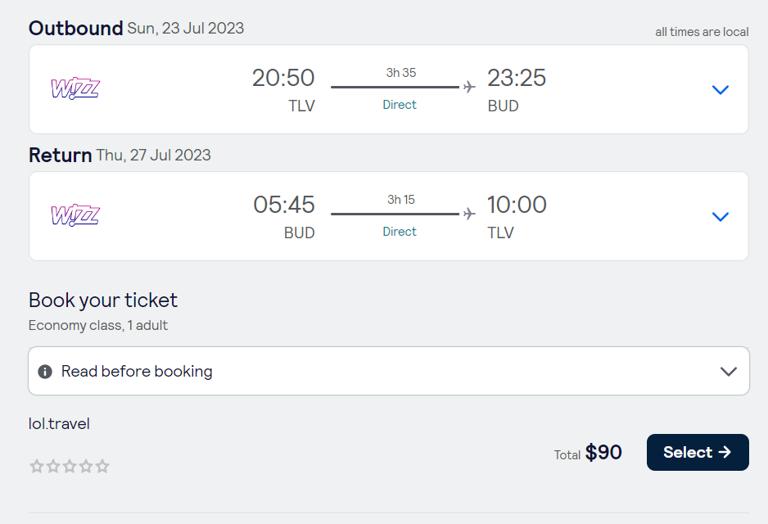768x524 pixels.
Task: Click the Wizz Air logo on return flight
Action: point(75,215)
